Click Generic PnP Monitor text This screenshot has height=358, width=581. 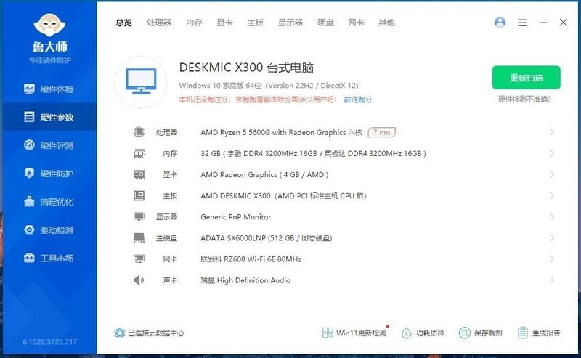[235, 217]
